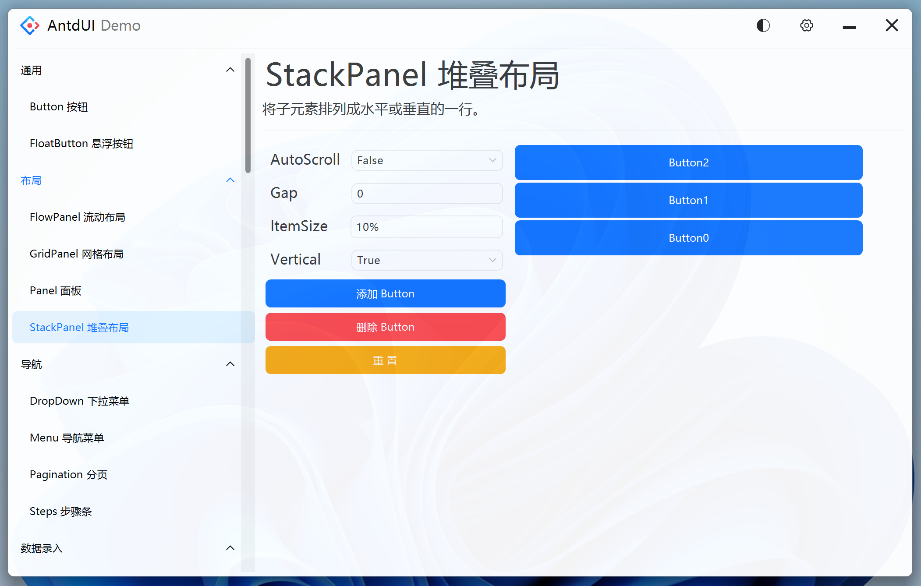Image resolution: width=921 pixels, height=586 pixels.
Task: Select FlowPanel 流动布局 in sidebar
Action: pos(78,217)
